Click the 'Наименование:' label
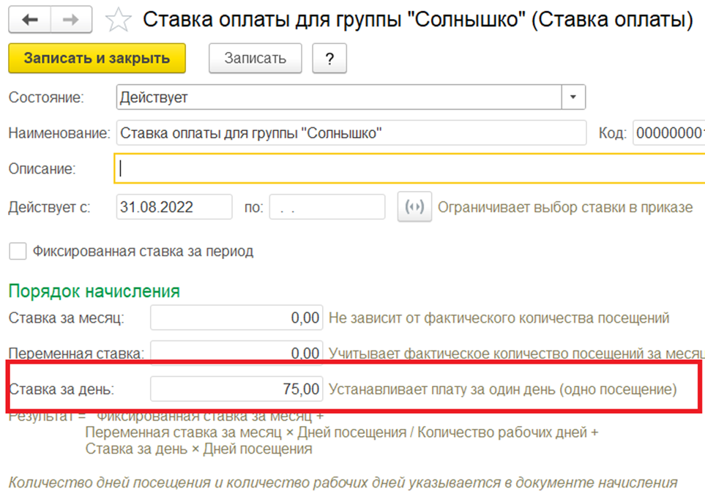Image resolution: width=705 pixels, height=494 pixels. pyautogui.click(x=59, y=133)
